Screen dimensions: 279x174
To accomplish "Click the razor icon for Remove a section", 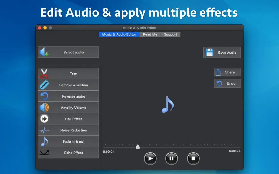I will 44,85.
